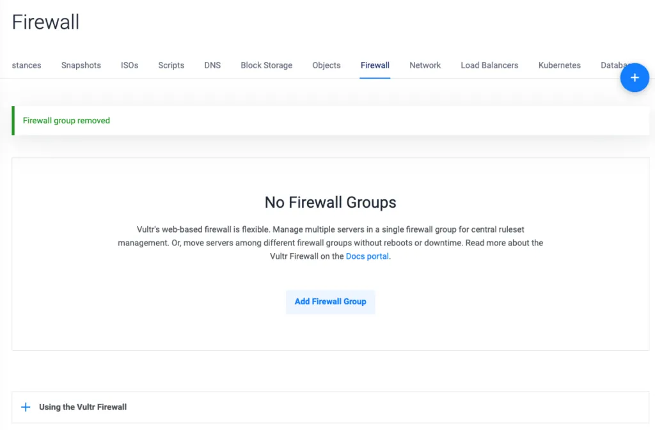Open the Load Balancers tab
Image resolution: width=655 pixels, height=430 pixels.
(x=489, y=65)
